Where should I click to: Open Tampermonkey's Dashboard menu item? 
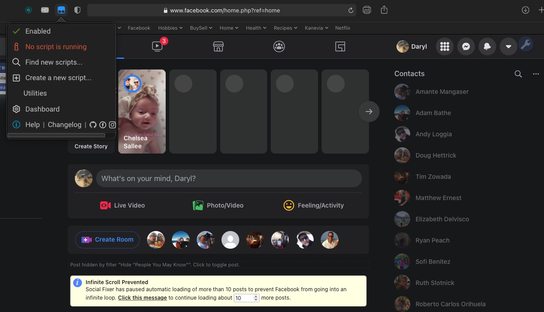pos(43,109)
